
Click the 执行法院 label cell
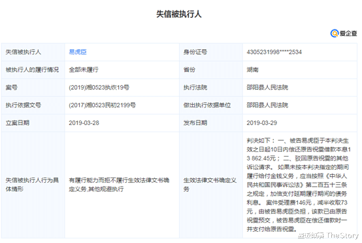pyautogui.click(x=211, y=88)
